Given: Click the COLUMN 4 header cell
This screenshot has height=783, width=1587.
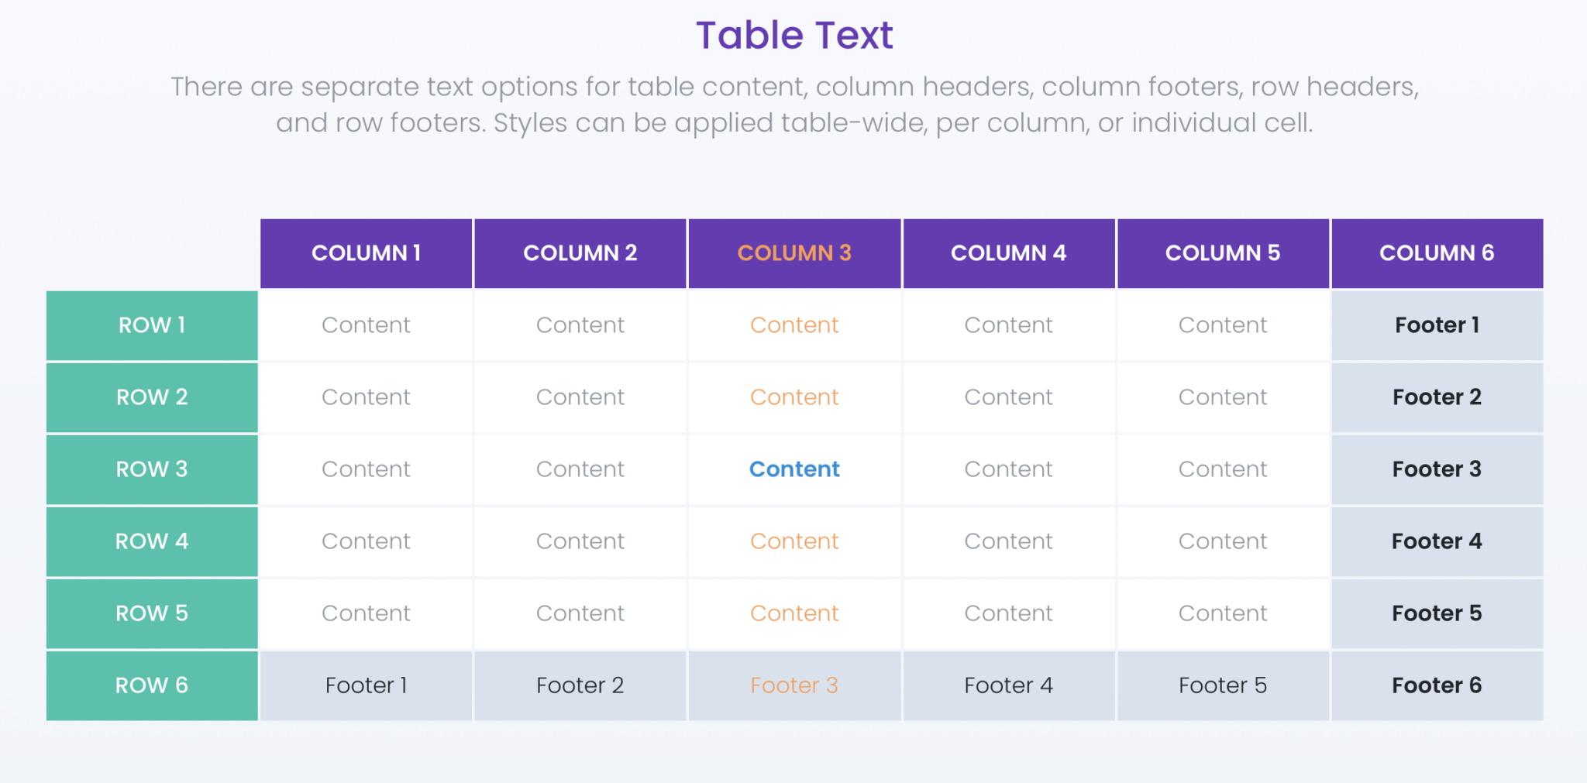Looking at the screenshot, I should coord(1008,253).
